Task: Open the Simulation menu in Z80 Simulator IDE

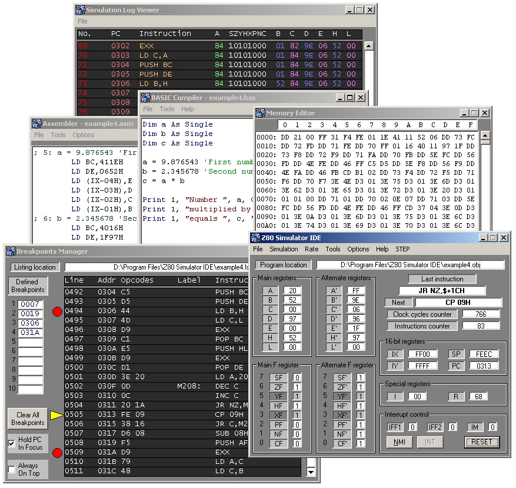Action: tap(284, 249)
